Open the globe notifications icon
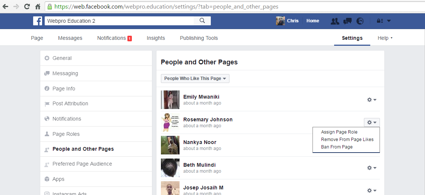Image resolution: width=425 pixels, height=195 pixels. pyautogui.click(x=360, y=21)
